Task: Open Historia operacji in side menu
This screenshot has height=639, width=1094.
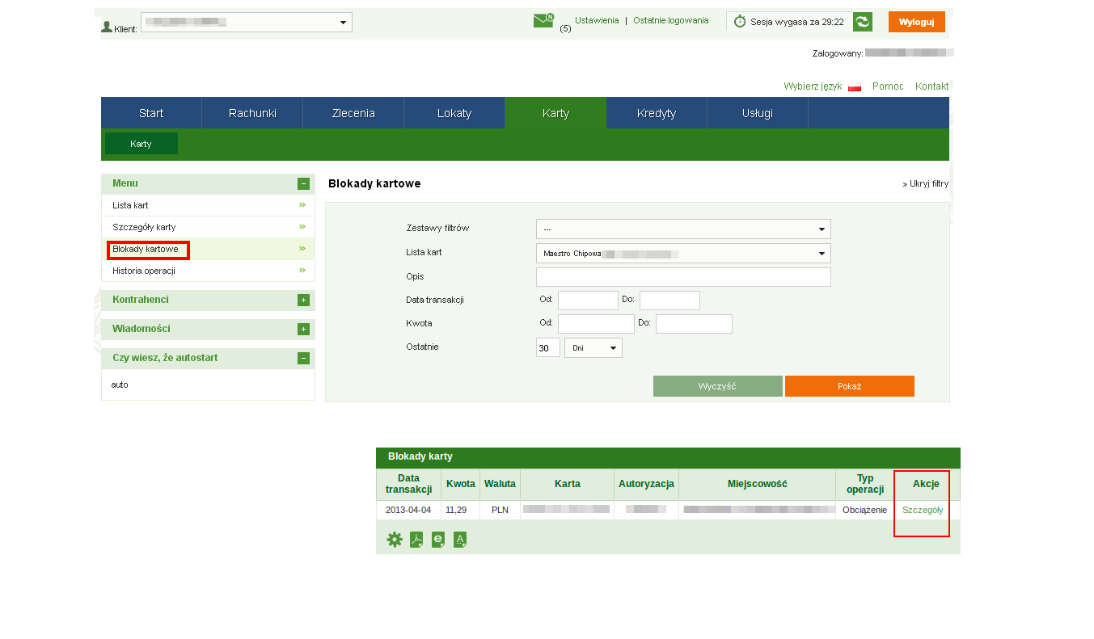Action: pos(144,271)
